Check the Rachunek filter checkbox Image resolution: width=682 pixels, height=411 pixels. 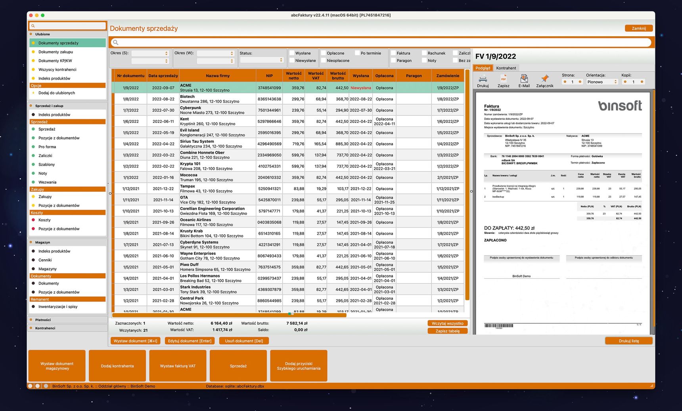[x=424, y=53]
